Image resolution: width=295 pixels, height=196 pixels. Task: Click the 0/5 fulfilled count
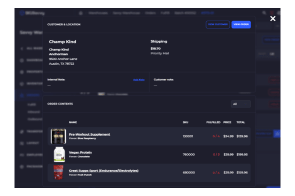pyautogui.click(x=216, y=154)
